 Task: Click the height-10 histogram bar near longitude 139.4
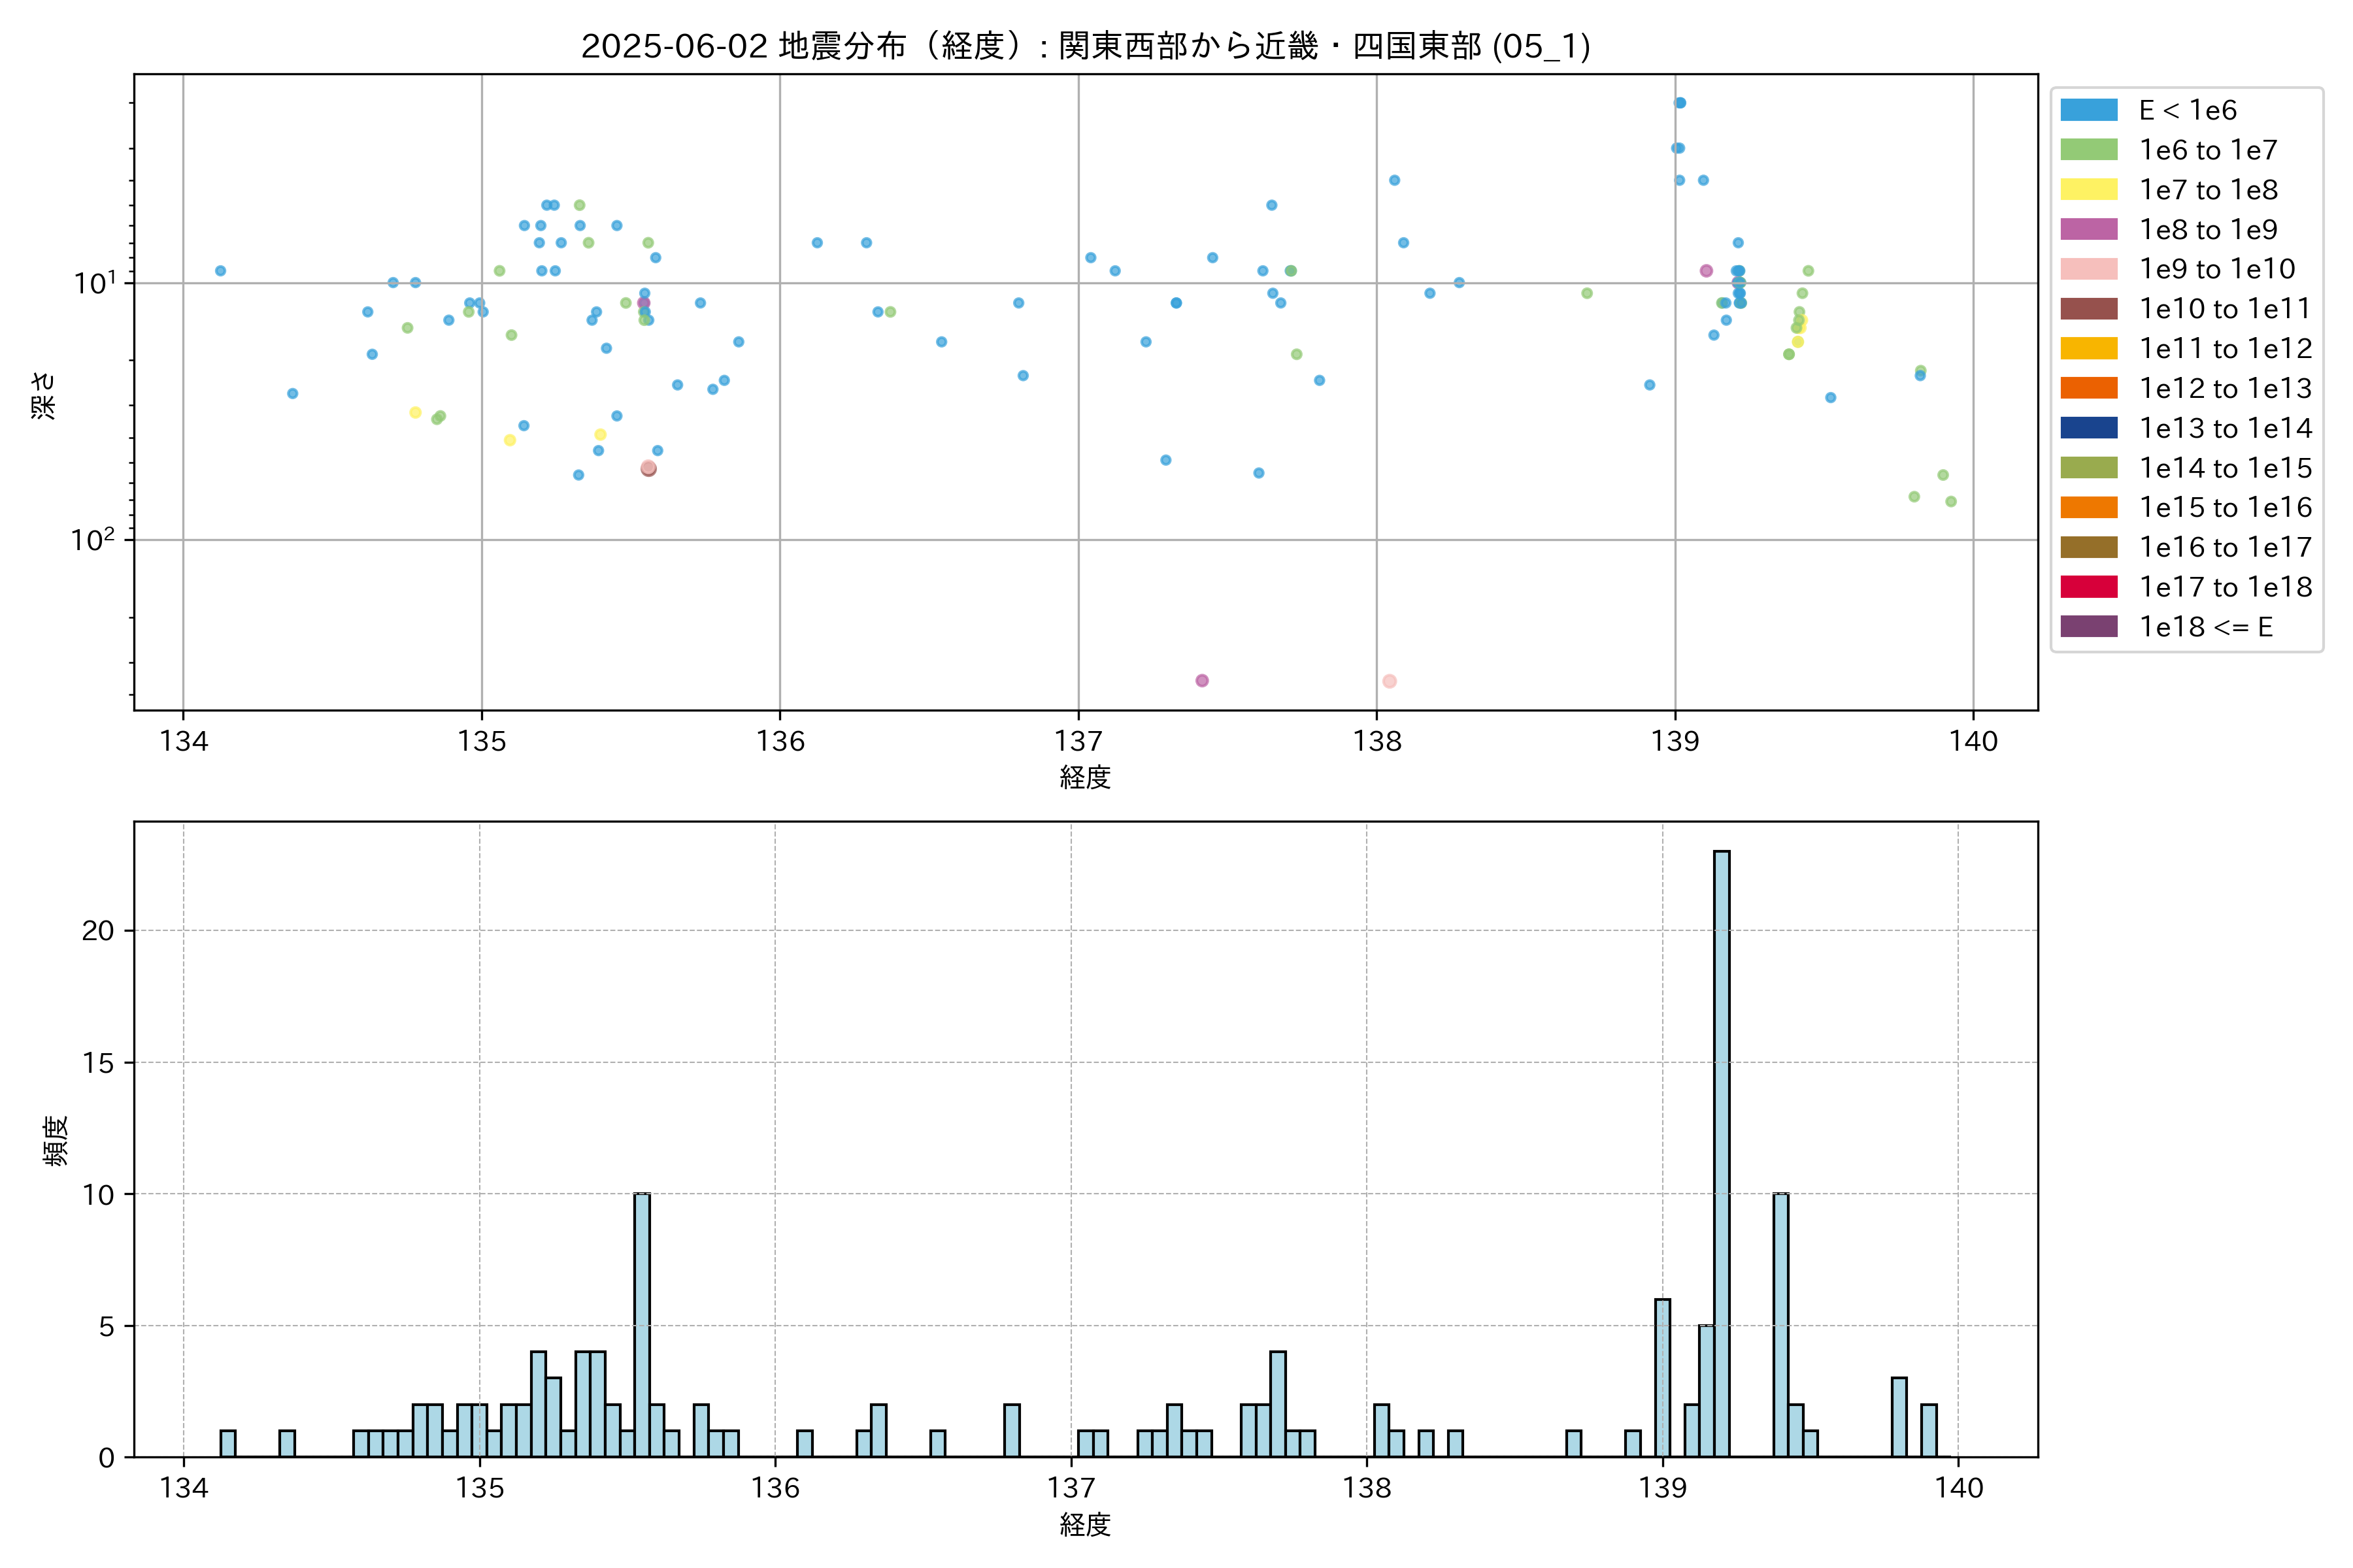tap(1780, 1325)
